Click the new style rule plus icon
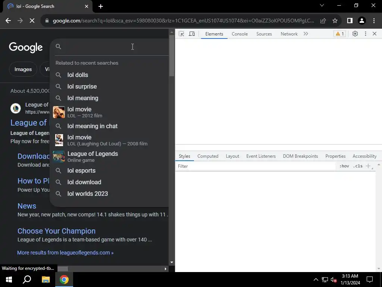The height and width of the screenshot is (287, 382). 368,166
